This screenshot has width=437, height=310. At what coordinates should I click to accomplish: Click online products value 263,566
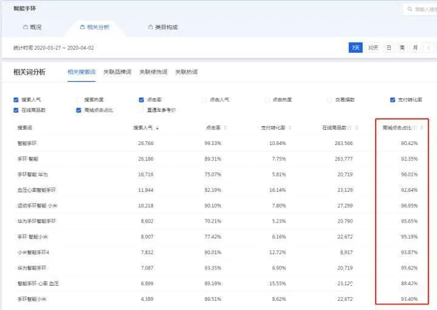(344, 143)
